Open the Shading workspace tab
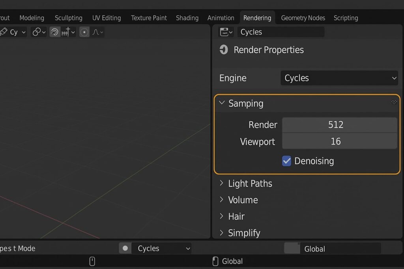This screenshot has height=269, width=404. tap(187, 18)
